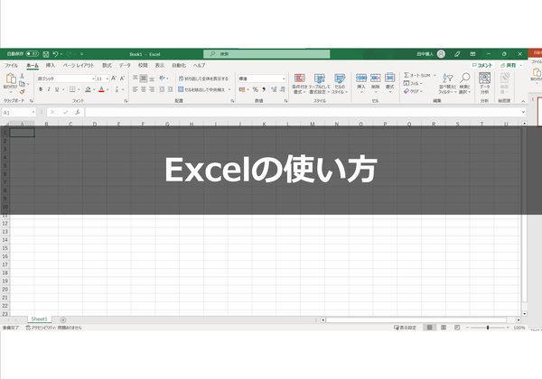Expand the formula bar chevron

click(523, 112)
